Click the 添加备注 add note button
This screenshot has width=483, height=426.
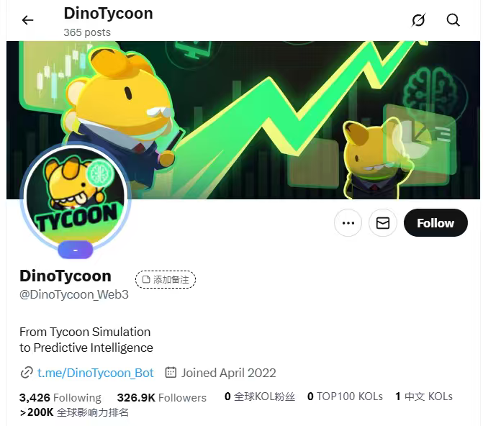pyautogui.click(x=166, y=279)
